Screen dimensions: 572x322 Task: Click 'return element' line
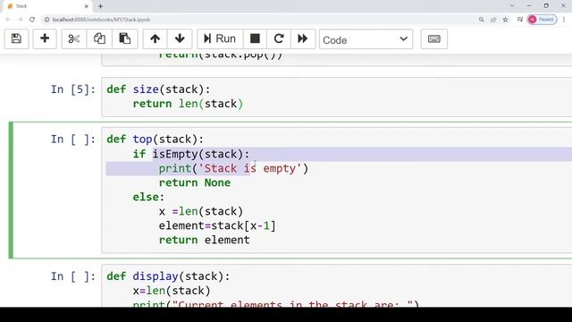tap(205, 240)
